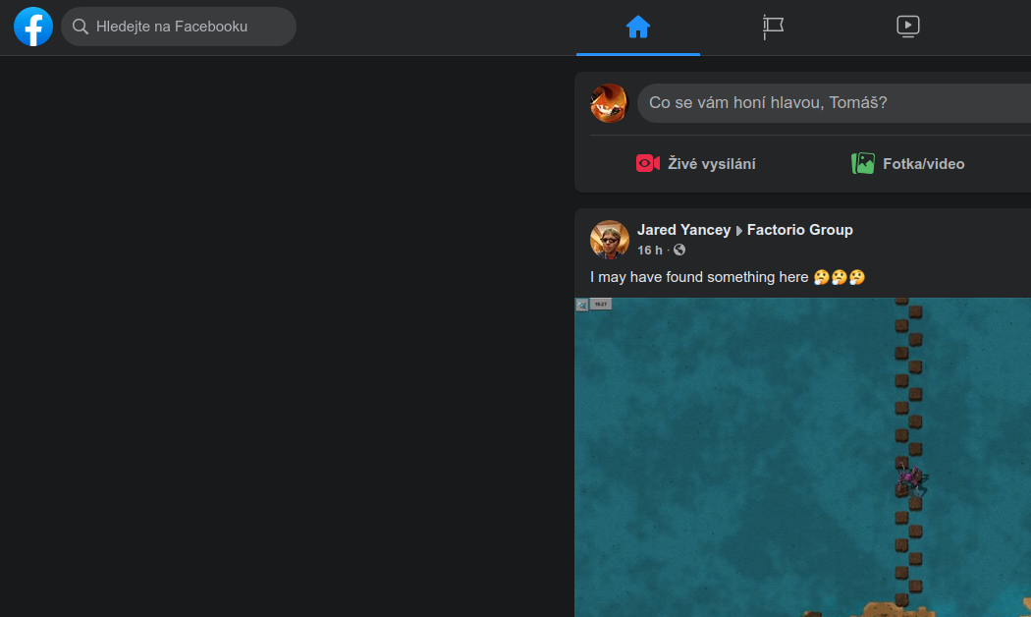Click the red Živé vysílání camera icon
The height and width of the screenshot is (617, 1031).
(648, 163)
